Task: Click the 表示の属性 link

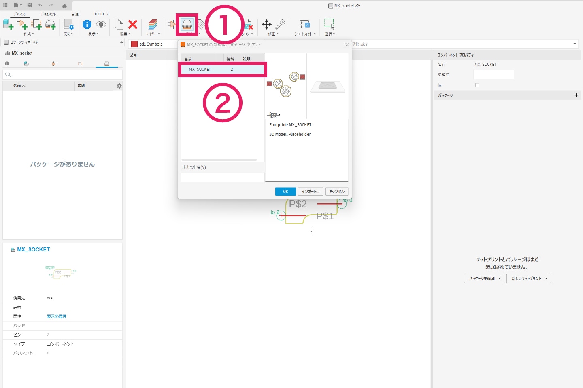Action: click(x=57, y=316)
